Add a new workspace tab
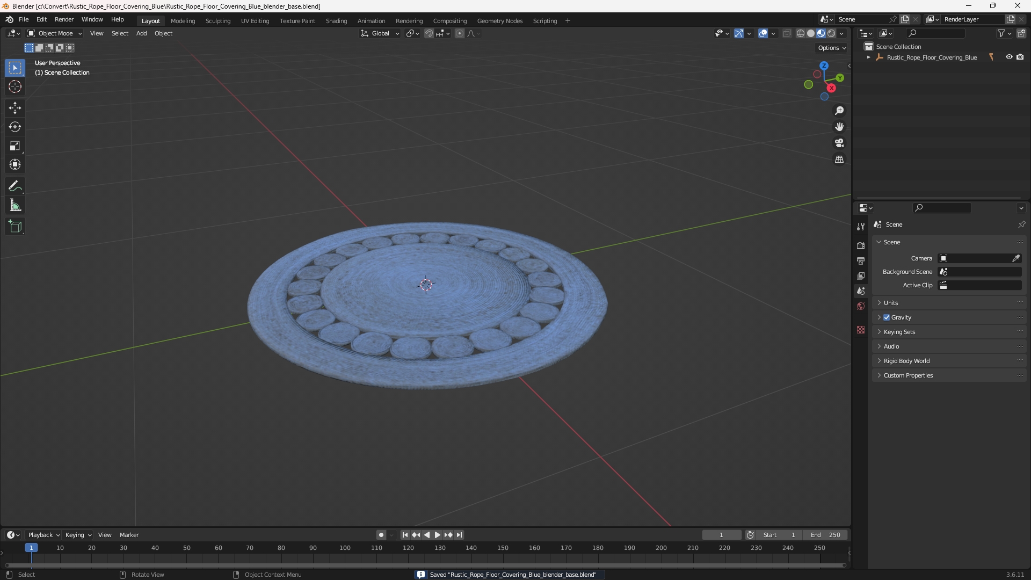The height and width of the screenshot is (580, 1031). pyautogui.click(x=568, y=21)
